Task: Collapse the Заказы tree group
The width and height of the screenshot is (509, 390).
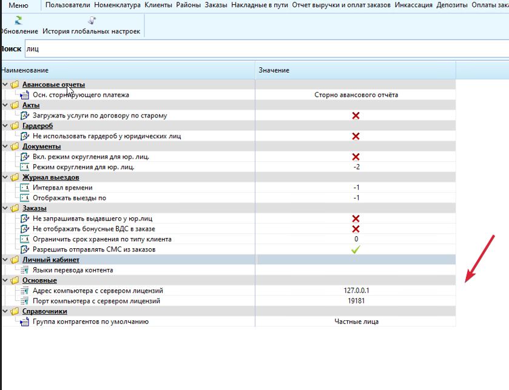Action: 5,208
